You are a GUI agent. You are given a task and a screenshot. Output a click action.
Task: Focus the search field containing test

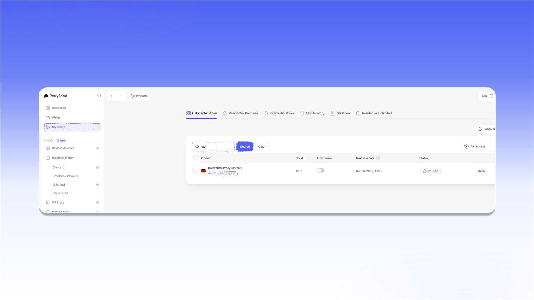[x=213, y=147]
